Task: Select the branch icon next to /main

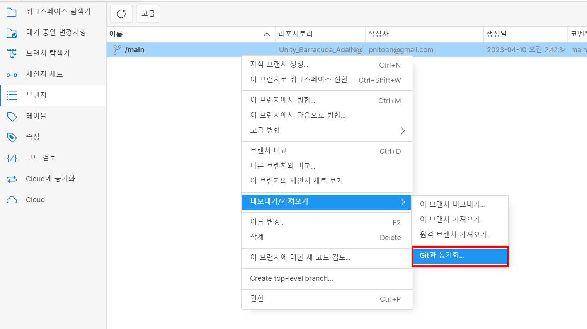Action: pos(116,49)
